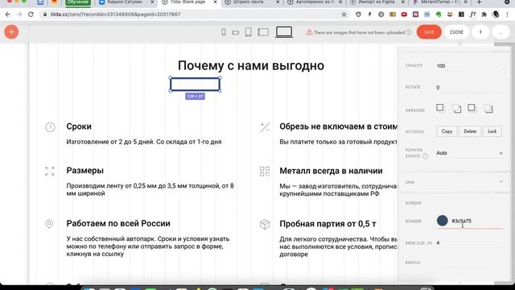Switch to the Импорт из Figma browser tab
The width and height of the screenshot is (515, 290).
(377, 2)
